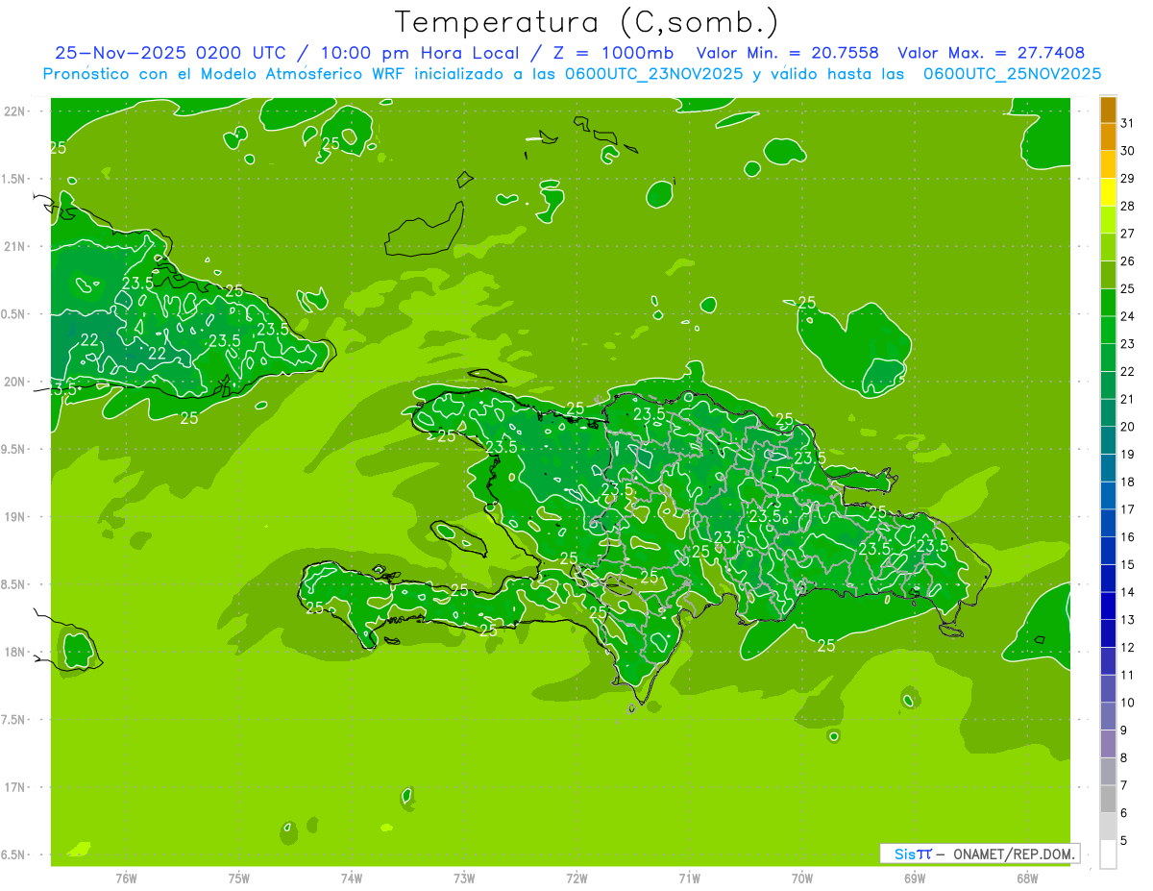
Task: Click the yellow swatch between 28 and 29
Action: pos(1108,190)
